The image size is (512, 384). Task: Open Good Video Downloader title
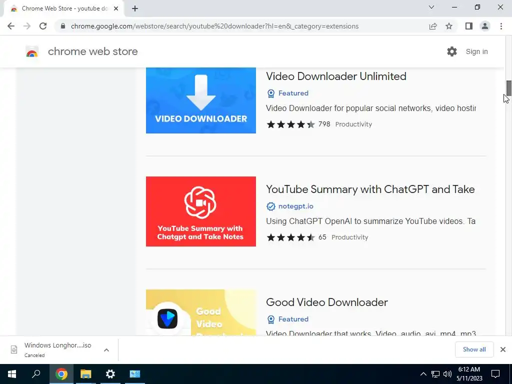[327, 302]
